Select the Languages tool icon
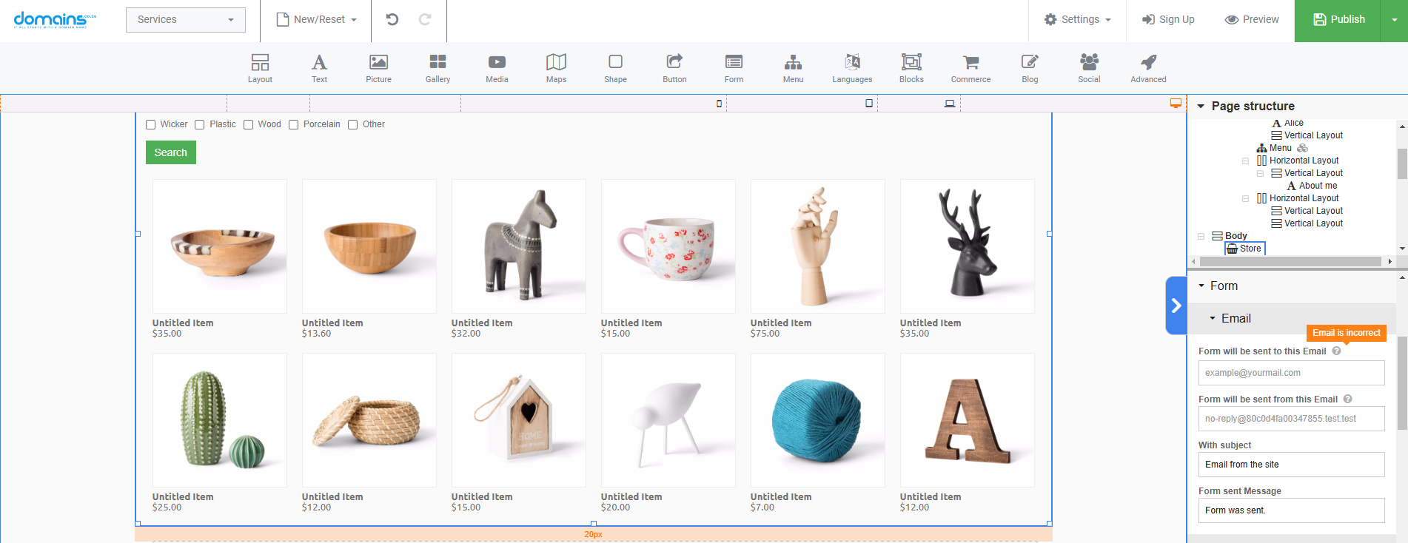 tap(852, 68)
